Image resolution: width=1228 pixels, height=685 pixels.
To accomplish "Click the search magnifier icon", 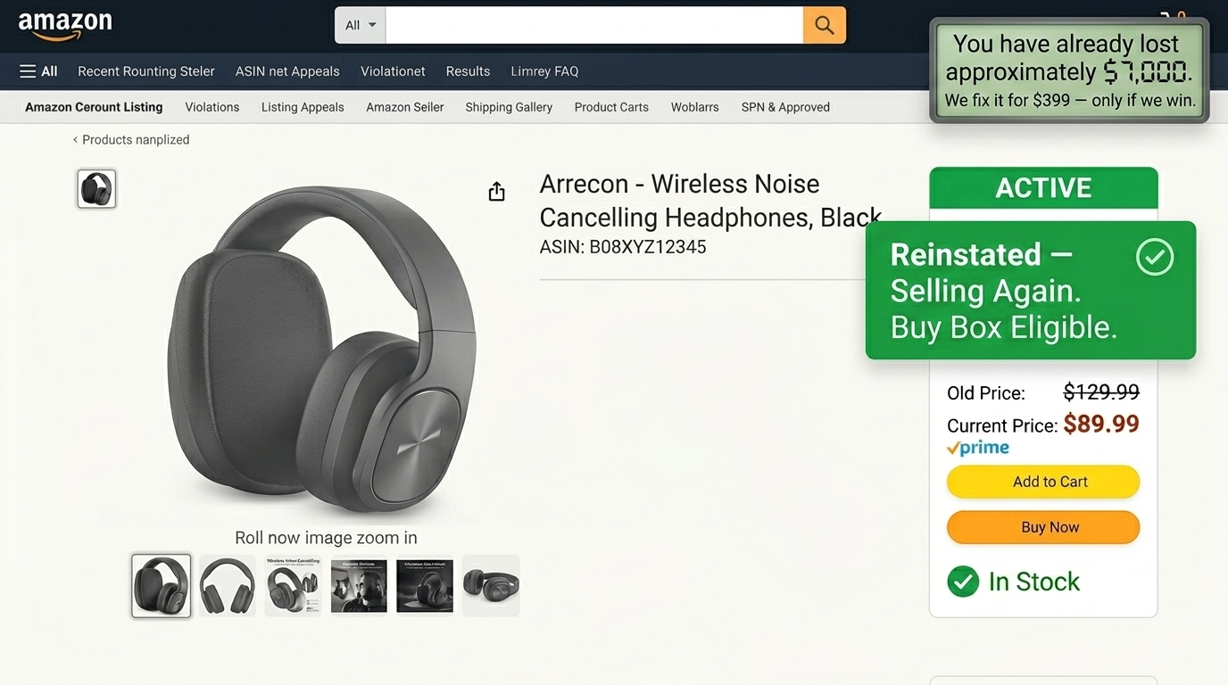I will [x=822, y=25].
